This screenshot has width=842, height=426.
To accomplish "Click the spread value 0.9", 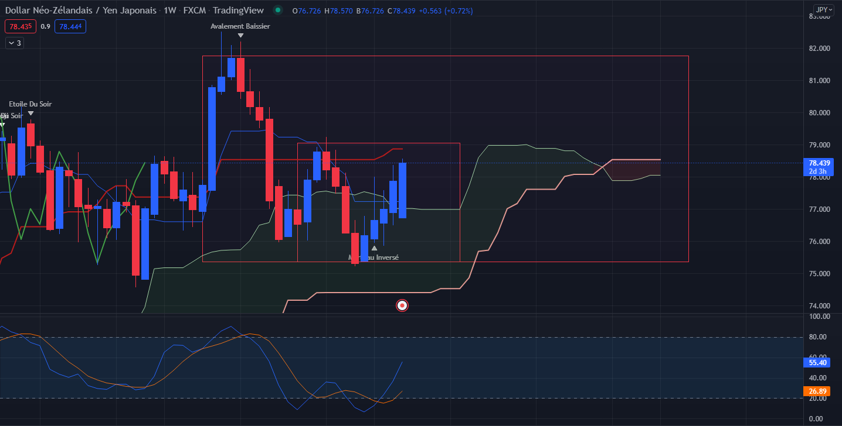I will point(45,26).
